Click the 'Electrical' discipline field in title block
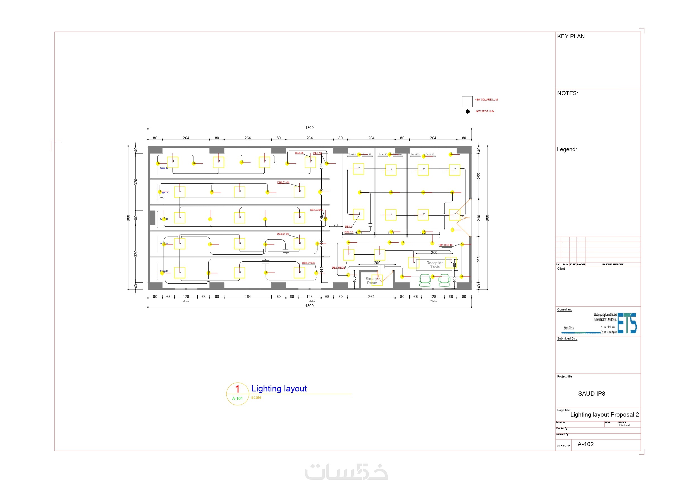 point(624,425)
